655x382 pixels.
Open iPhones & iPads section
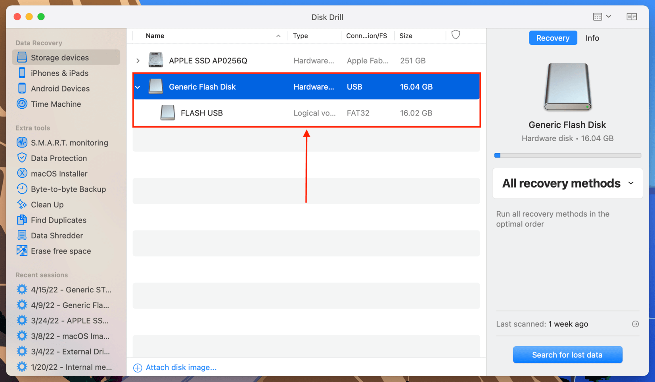click(x=59, y=73)
